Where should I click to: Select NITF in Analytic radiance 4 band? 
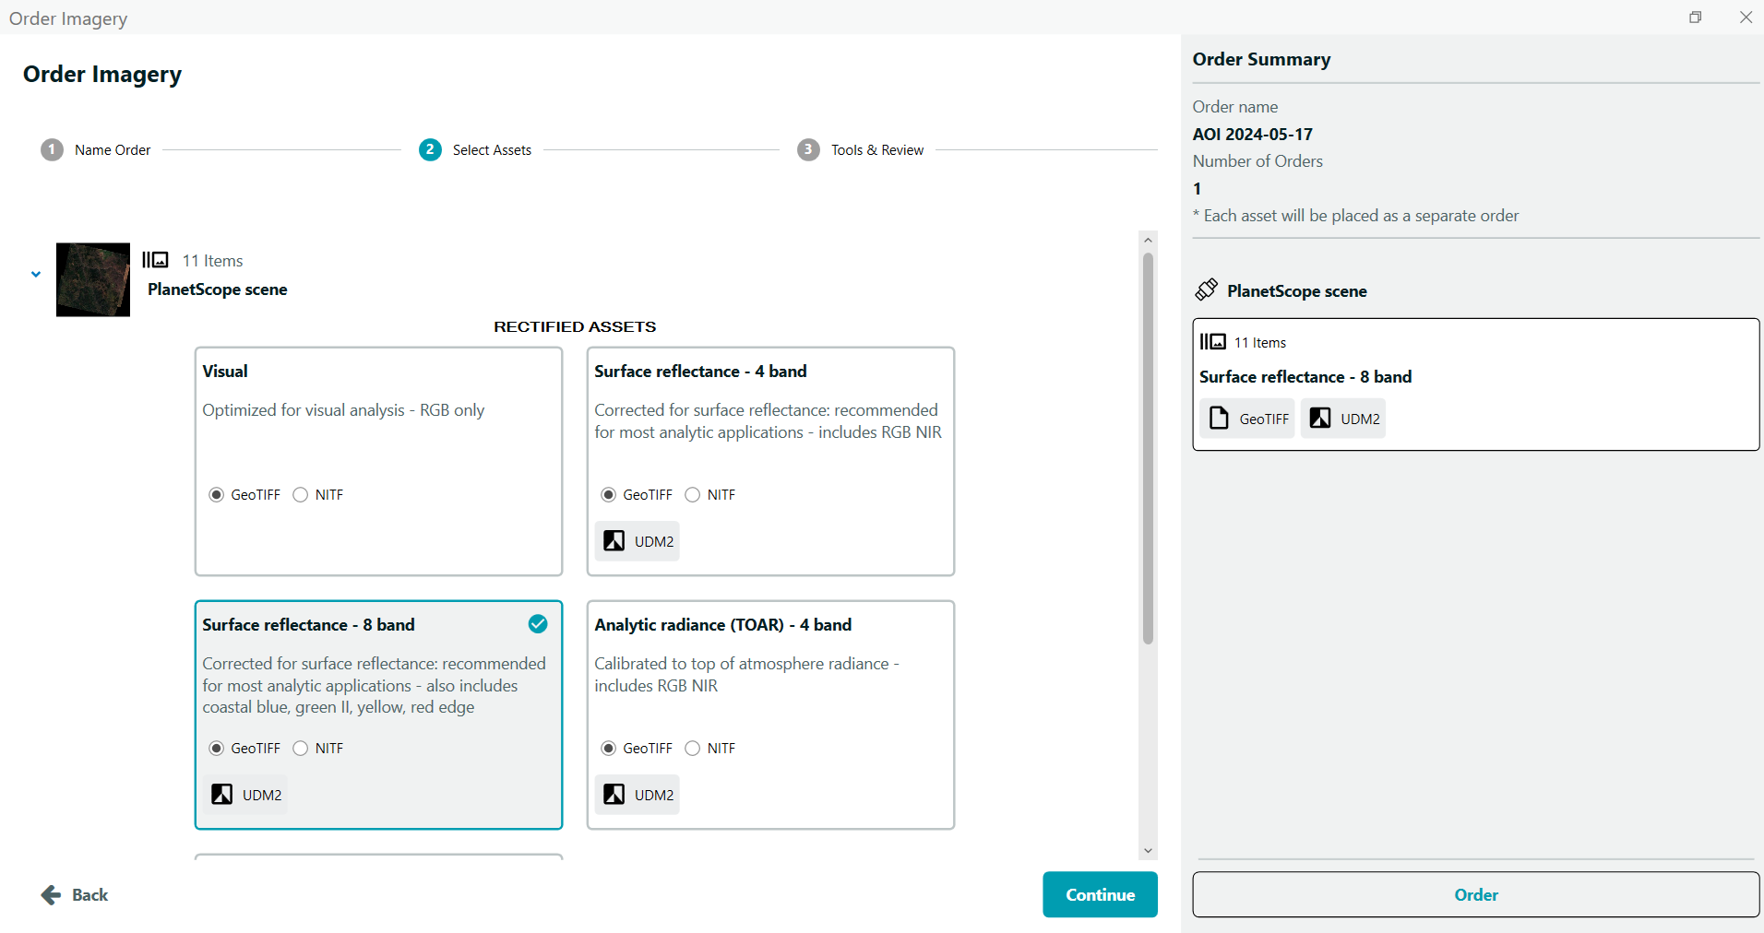click(x=693, y=749)
